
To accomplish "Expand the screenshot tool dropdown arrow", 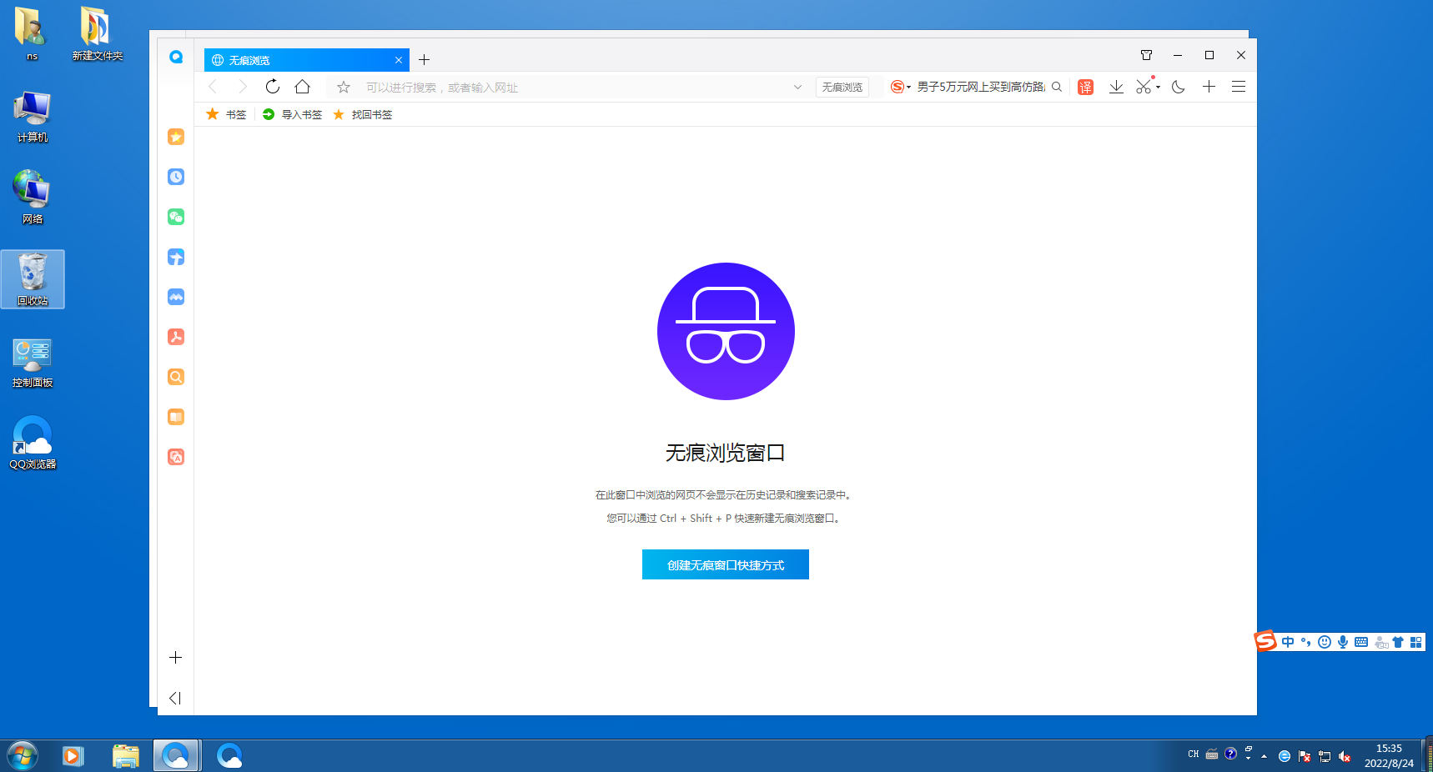I will pos(1158,88).
